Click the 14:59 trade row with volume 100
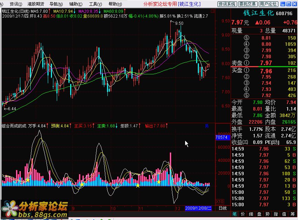The image size is (298, 220). pos(264,174)
